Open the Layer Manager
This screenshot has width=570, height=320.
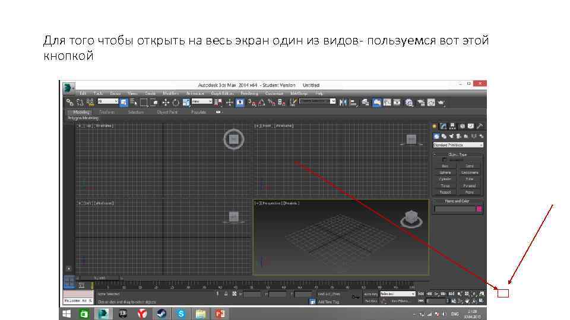(365, 103)
